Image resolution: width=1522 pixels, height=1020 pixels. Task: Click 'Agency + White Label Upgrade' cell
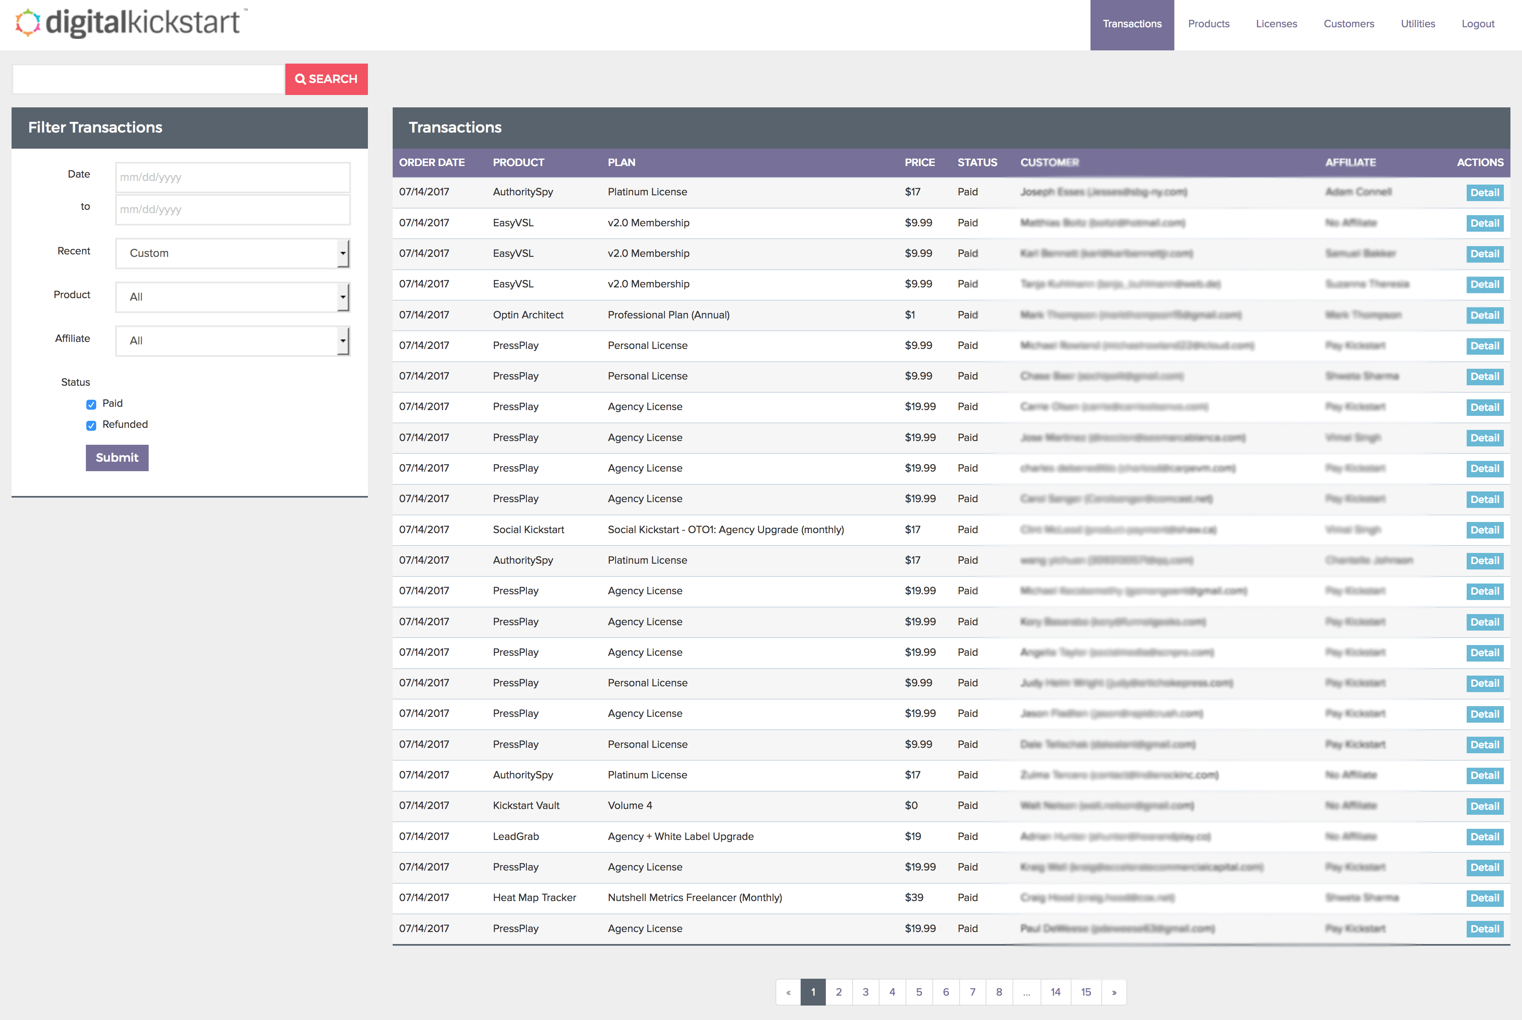coord(680,837)
